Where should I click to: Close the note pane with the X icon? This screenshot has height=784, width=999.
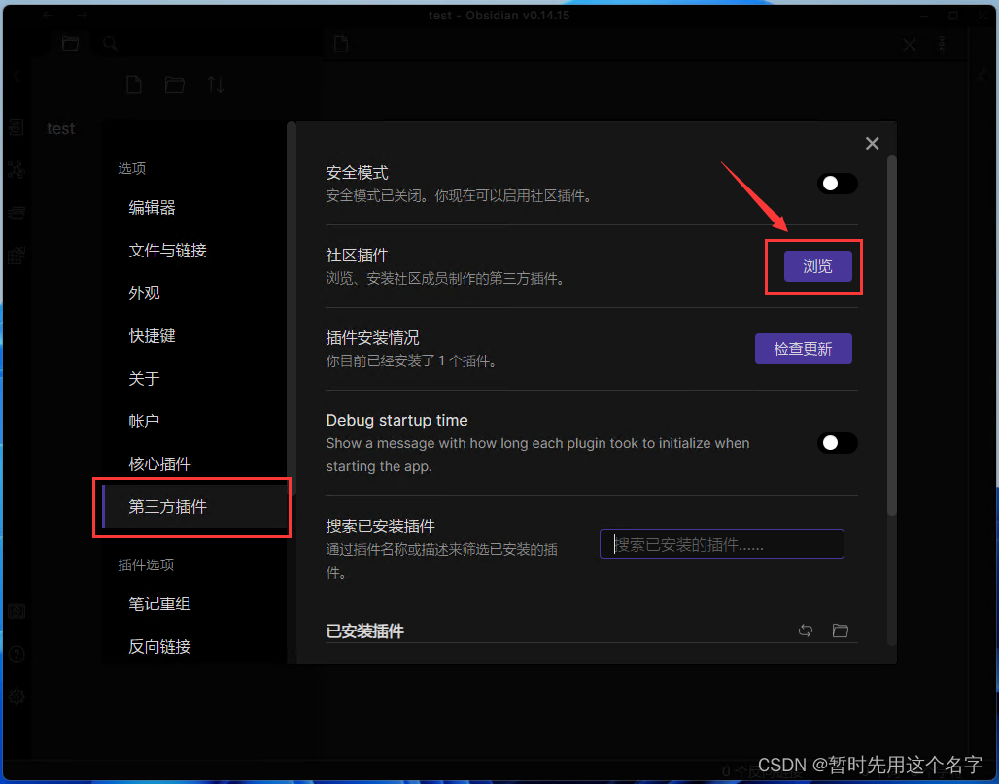[x=910, y=44]
